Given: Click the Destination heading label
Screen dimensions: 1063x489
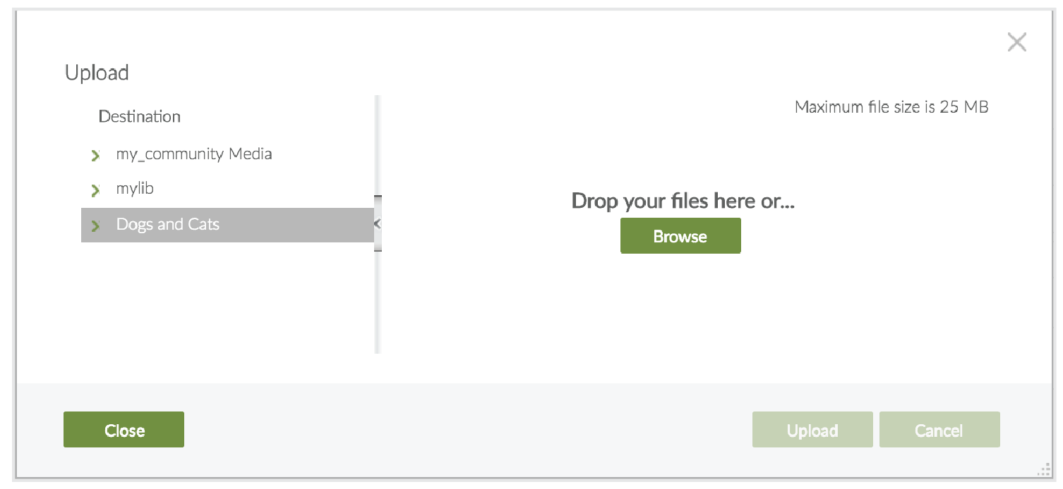Looking at the screenshot, I should [140, 117].
